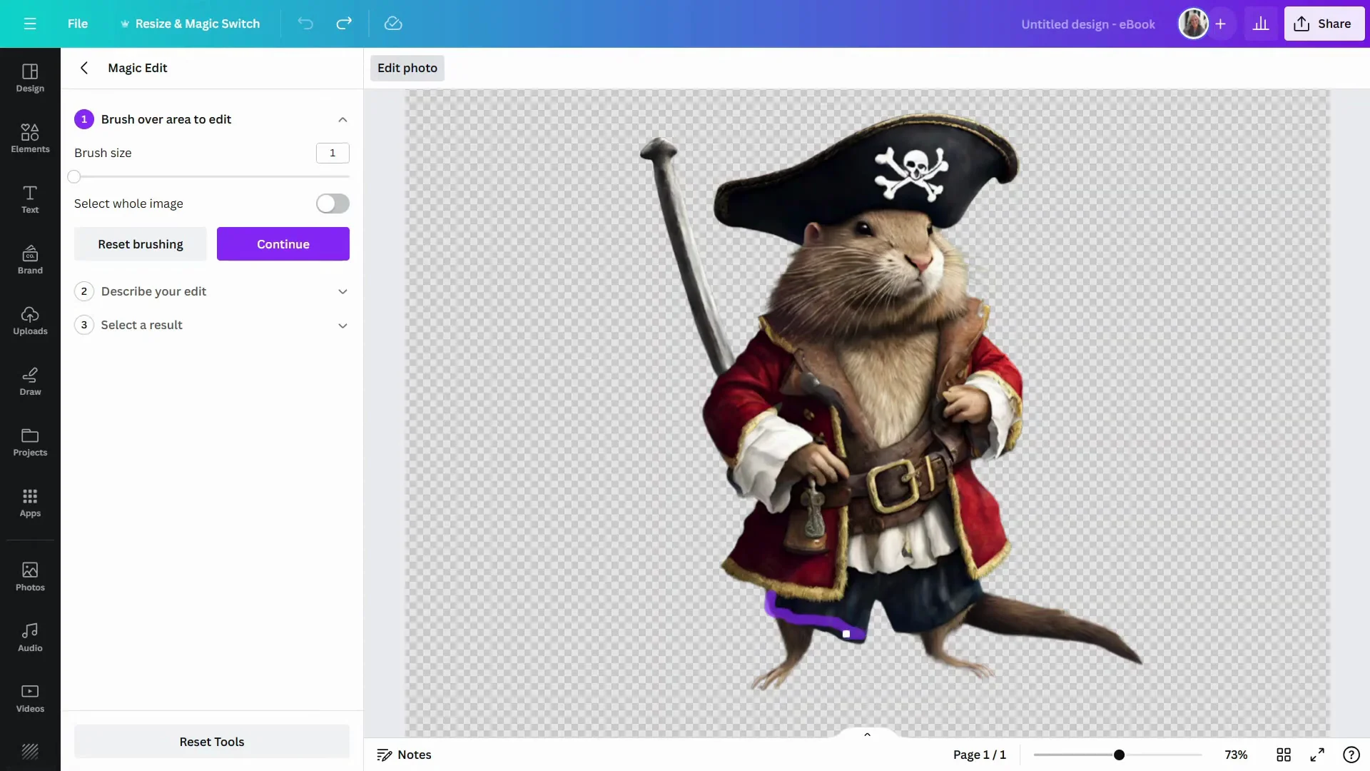Click the Notes toggle at the bottom
The height and width of the screenshot is (771, 1370).
[x=404, y=755]
